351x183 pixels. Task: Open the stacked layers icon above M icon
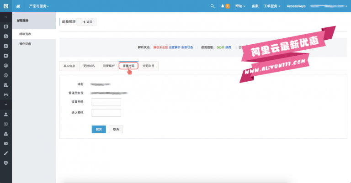tap(6, 85)
